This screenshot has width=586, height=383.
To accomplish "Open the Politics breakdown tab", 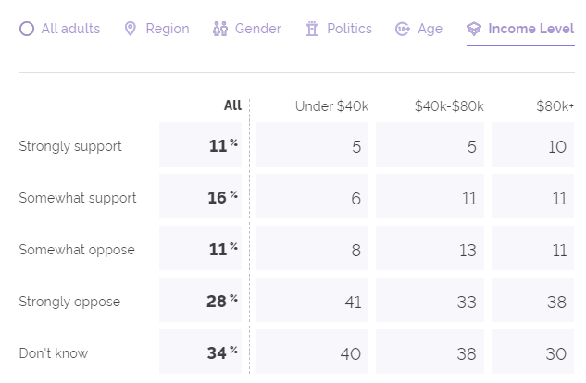I will click(349, 29).
